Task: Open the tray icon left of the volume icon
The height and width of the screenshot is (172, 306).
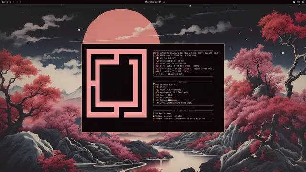Action: click(294, 2)
